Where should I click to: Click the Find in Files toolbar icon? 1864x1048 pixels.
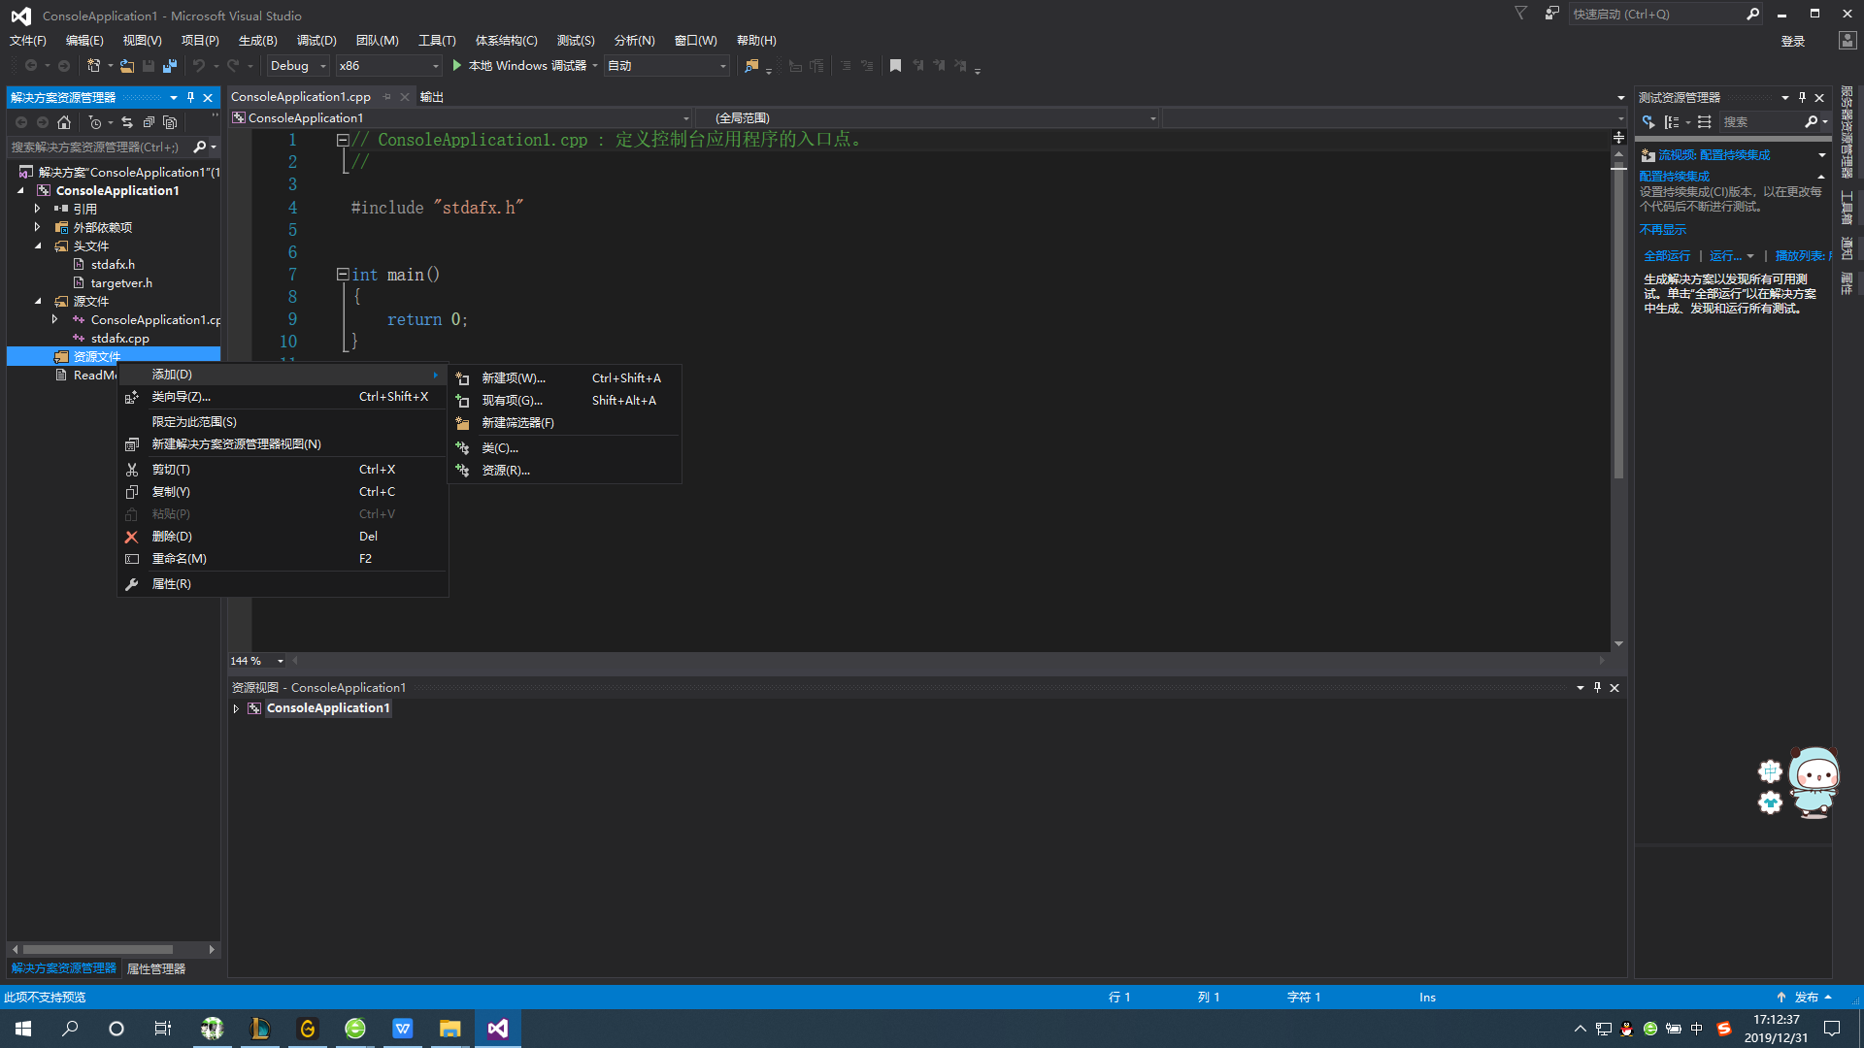point(750,66)
